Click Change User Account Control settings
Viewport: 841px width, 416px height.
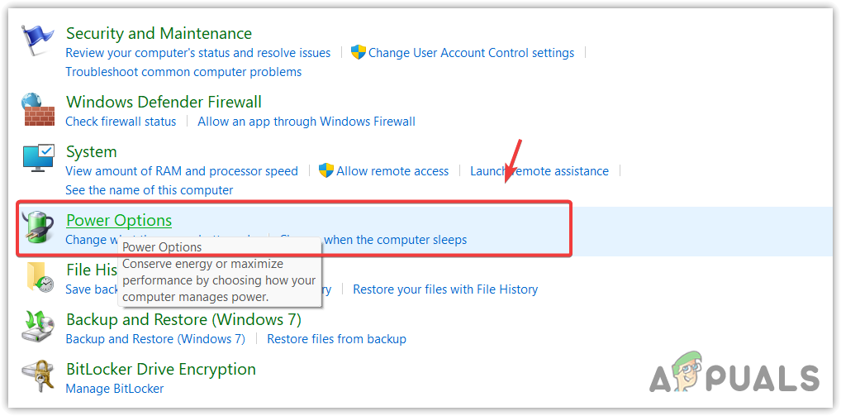(x=471, y=53)
